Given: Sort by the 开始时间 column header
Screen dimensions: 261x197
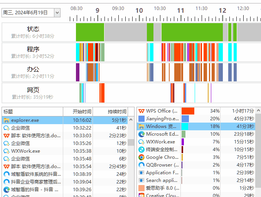Looking at the screenshot, I should (78, 112).
